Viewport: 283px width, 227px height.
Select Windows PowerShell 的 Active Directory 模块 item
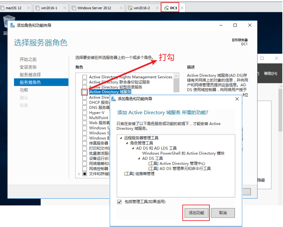pyautogui.click(x=183, y=153)
